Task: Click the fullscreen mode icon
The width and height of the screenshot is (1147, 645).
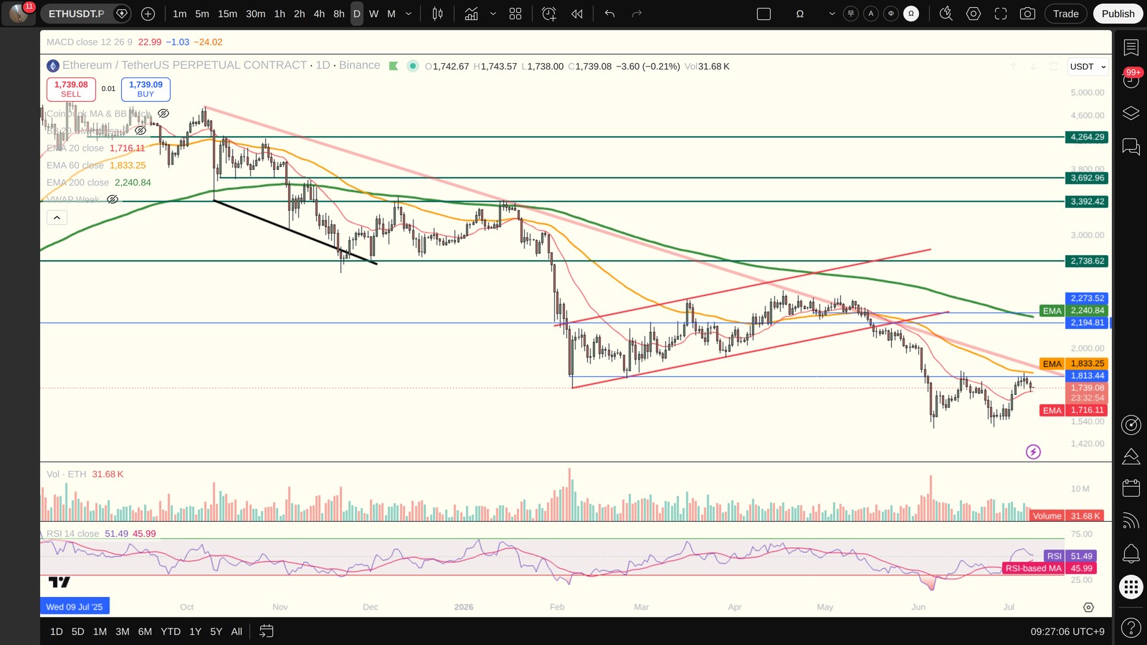Action: point(1001,14)
